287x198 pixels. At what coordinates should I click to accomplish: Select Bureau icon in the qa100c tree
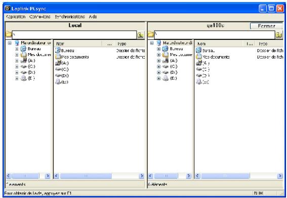(x=166, y=49)
